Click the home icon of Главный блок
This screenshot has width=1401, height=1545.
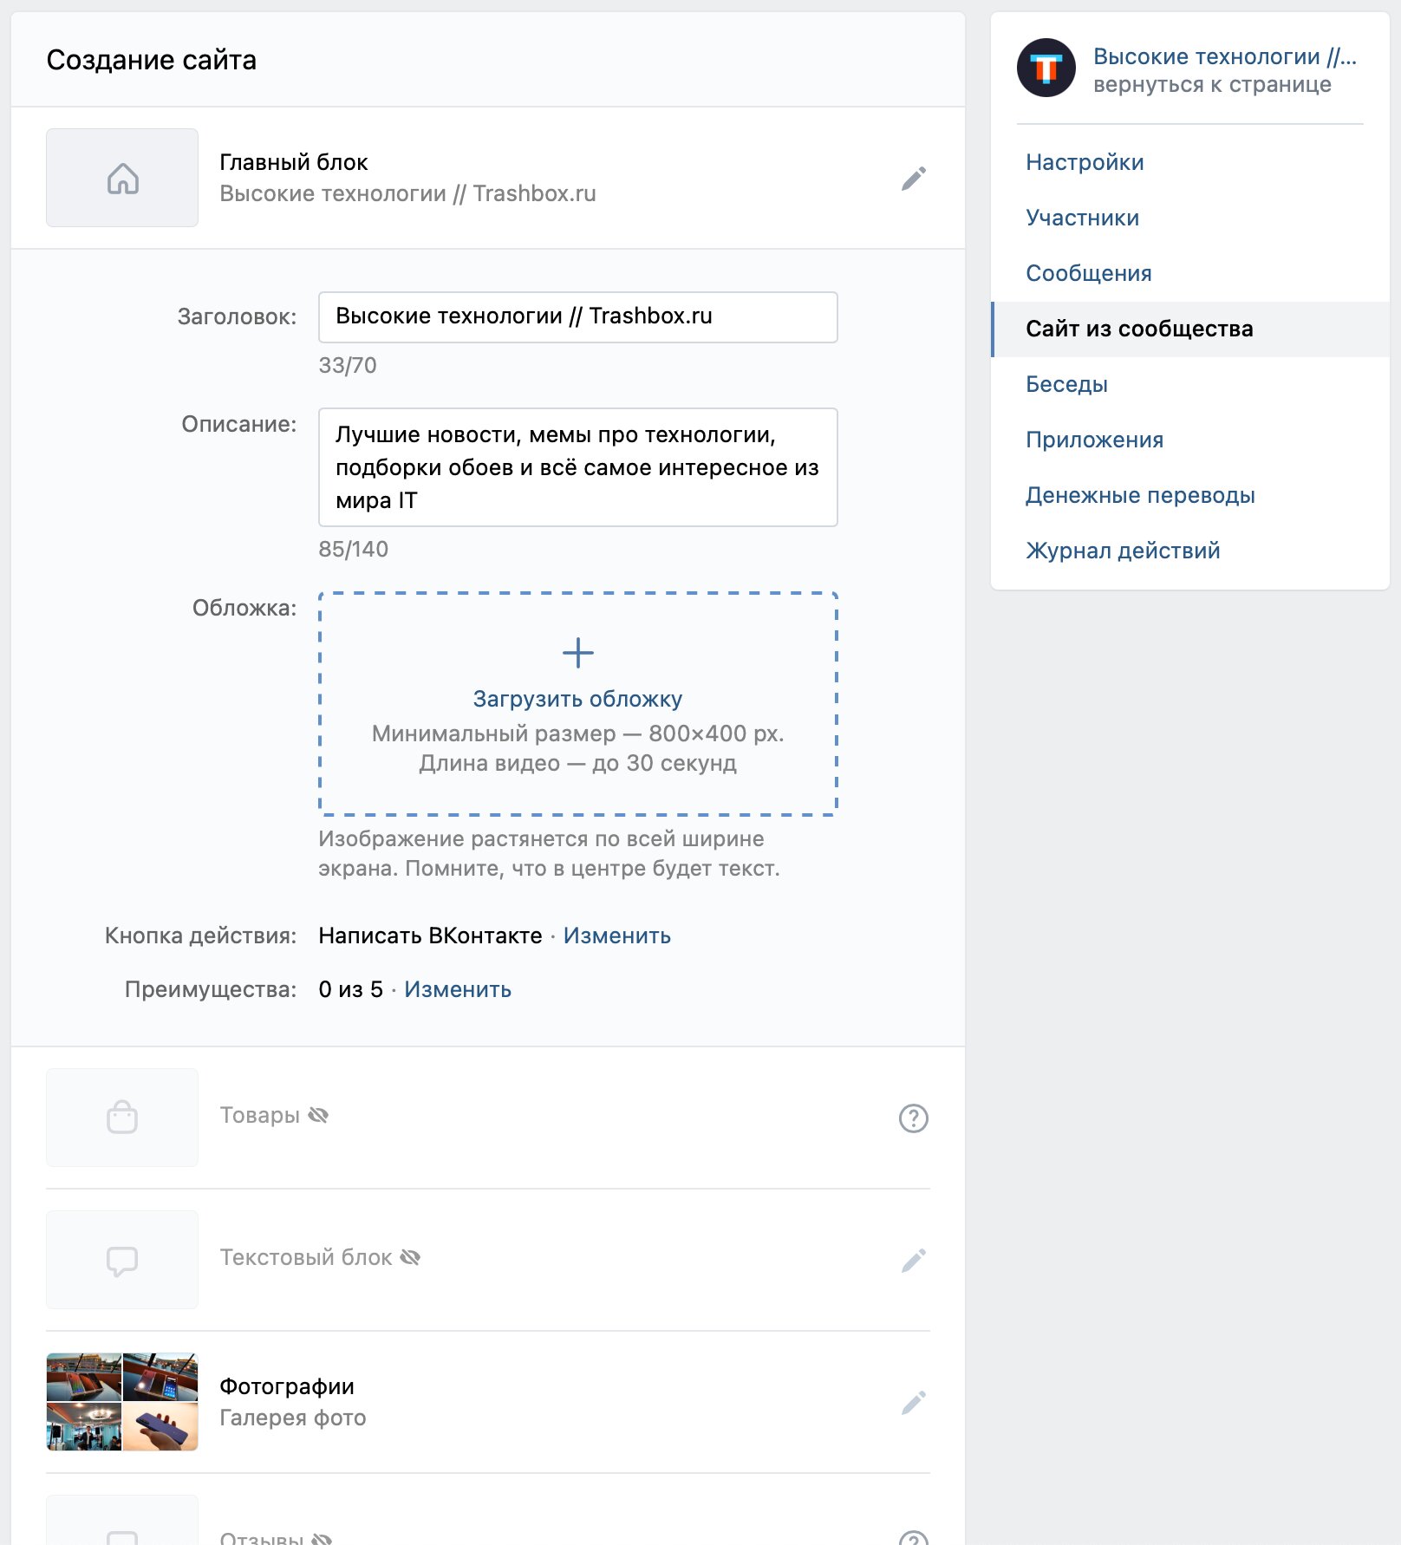pyautogui.click(x=122, y=179)
